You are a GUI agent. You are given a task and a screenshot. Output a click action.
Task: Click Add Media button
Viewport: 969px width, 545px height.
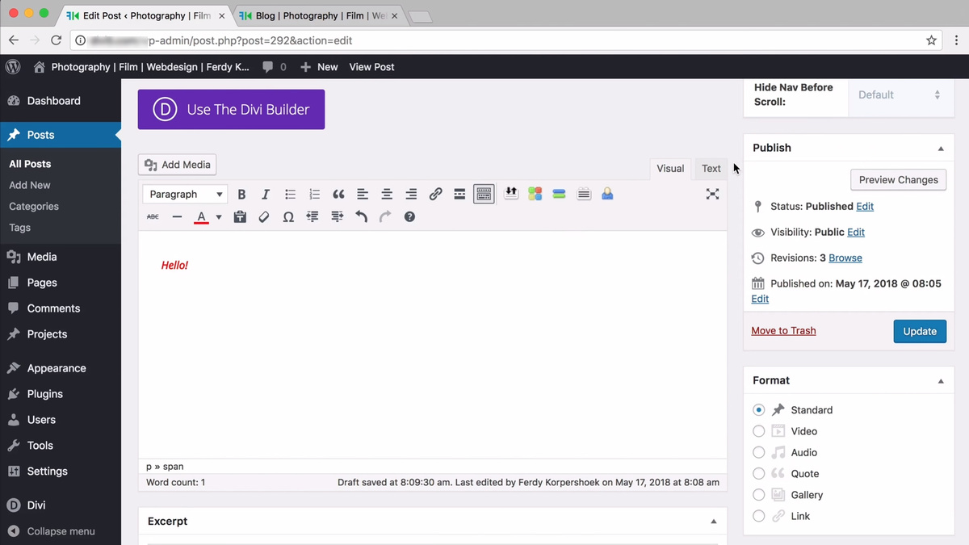click(x=177, y=165)
